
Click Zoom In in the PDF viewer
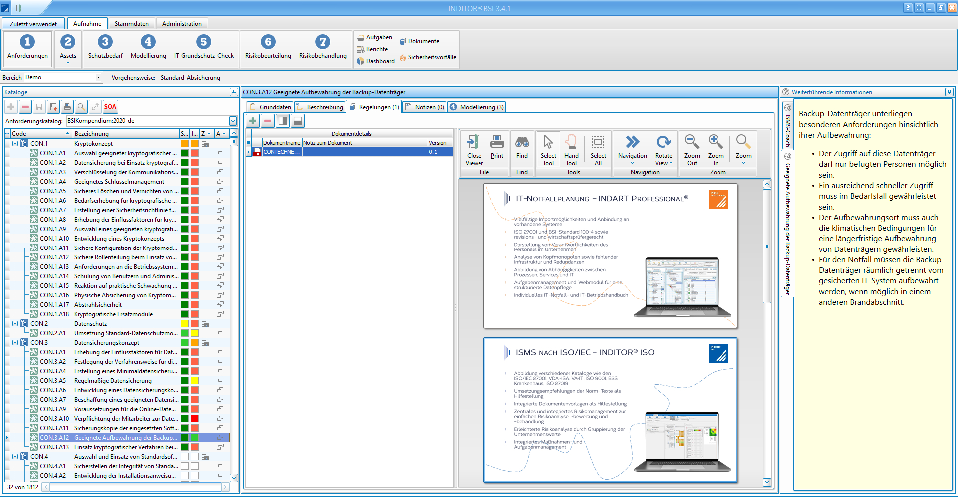pos(716,150)
